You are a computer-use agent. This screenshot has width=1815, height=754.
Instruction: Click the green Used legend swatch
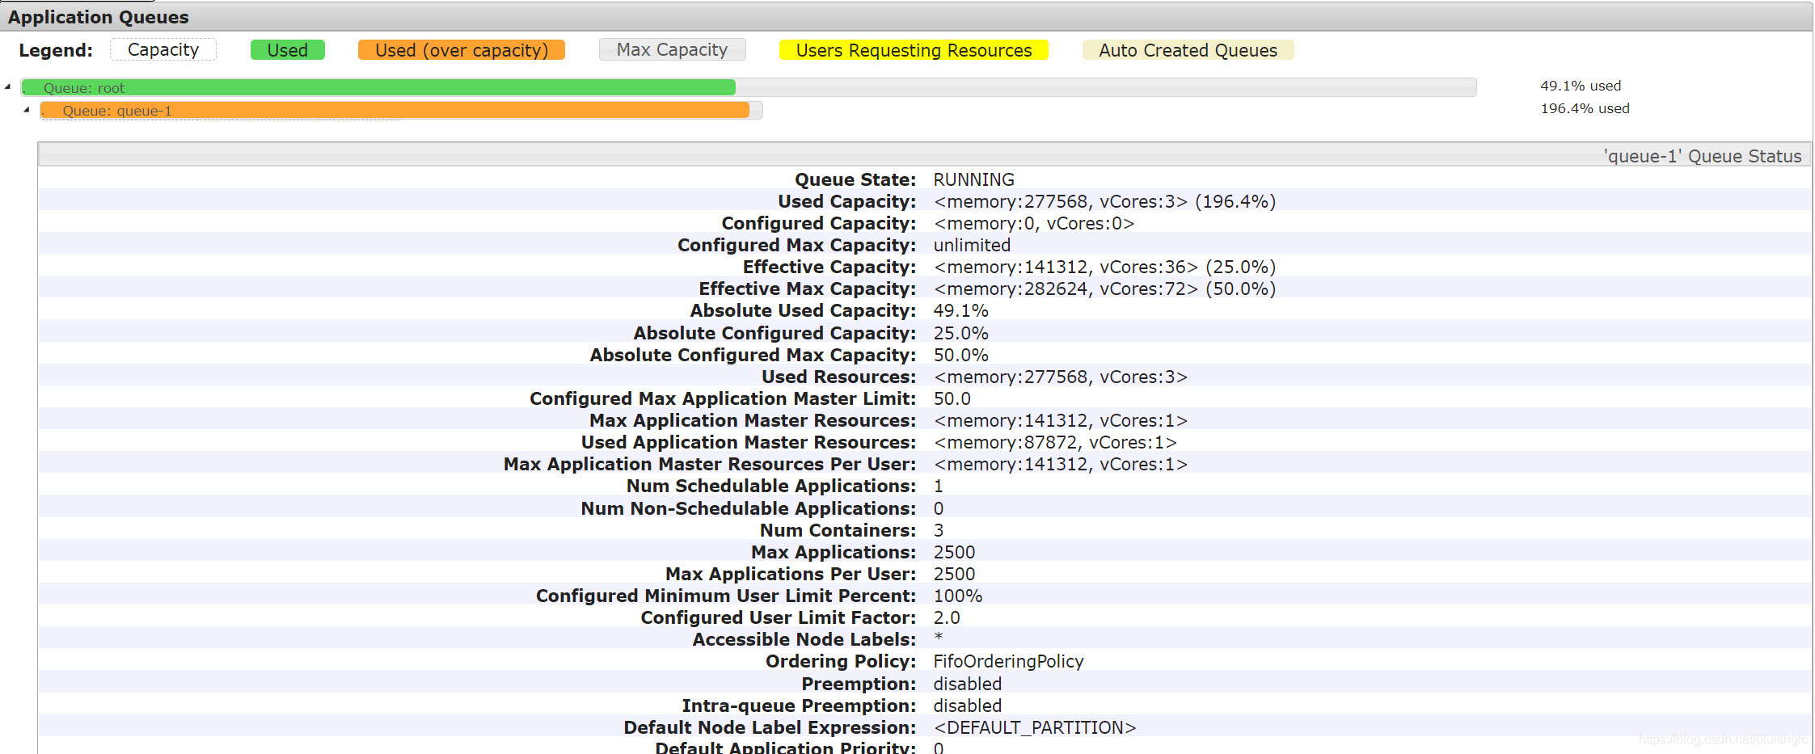tap(287, 50)
